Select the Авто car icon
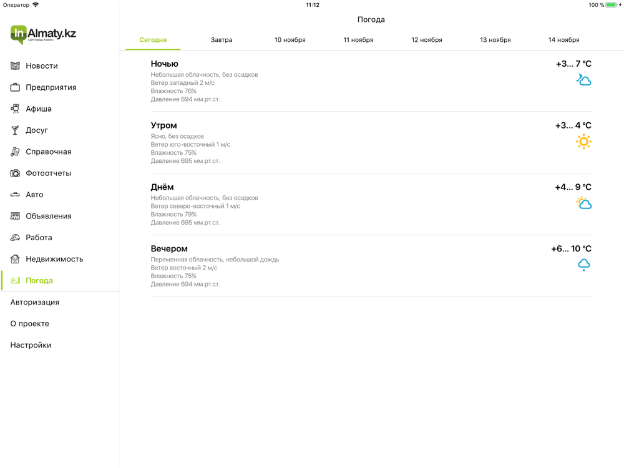The height and width of the screenshot is (468, 624). tap(15, 195)
